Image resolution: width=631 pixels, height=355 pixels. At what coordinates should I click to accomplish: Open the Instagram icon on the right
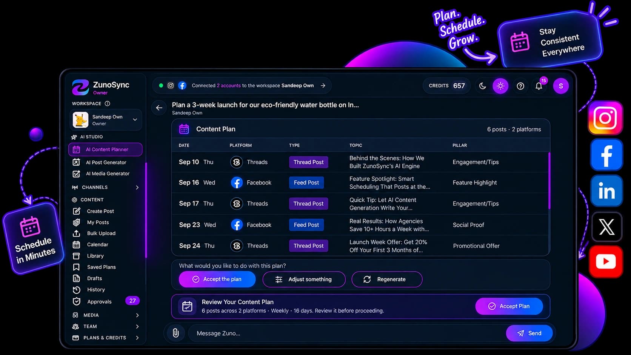point(605,118)
